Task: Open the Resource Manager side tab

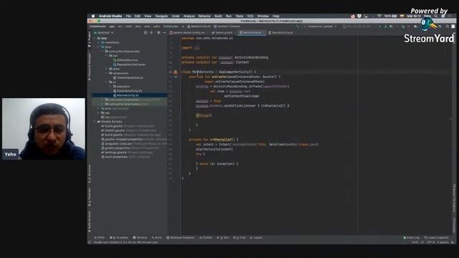Action: (89, 67)
